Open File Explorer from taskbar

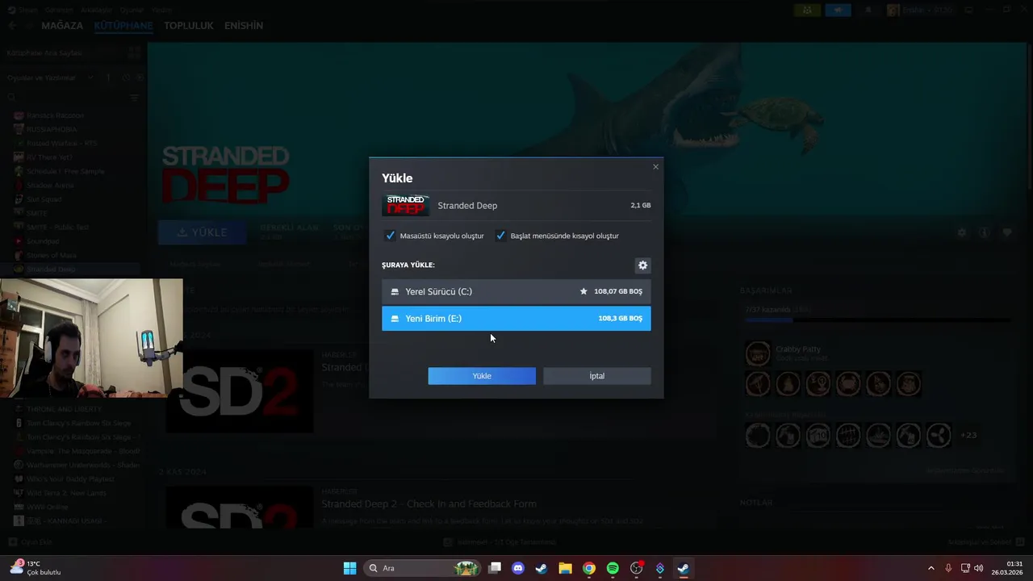[565, 568]
